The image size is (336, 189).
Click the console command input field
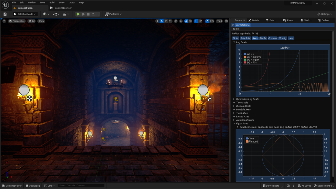(81, 186)
